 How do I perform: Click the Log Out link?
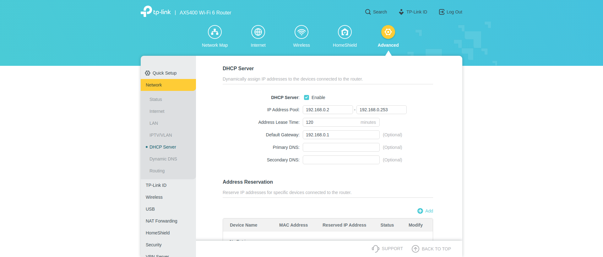click(451, 12)
